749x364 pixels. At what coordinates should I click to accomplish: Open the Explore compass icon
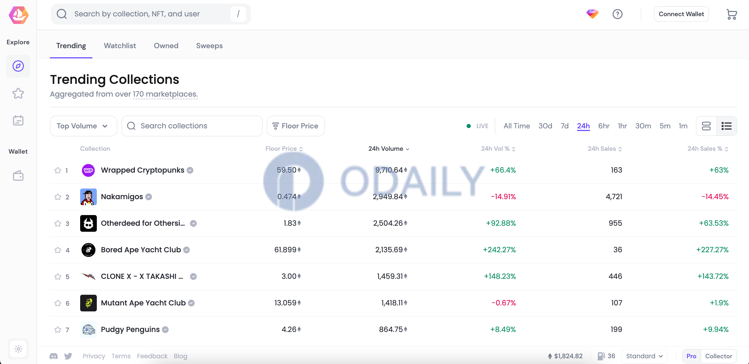[x=18, y=66]
